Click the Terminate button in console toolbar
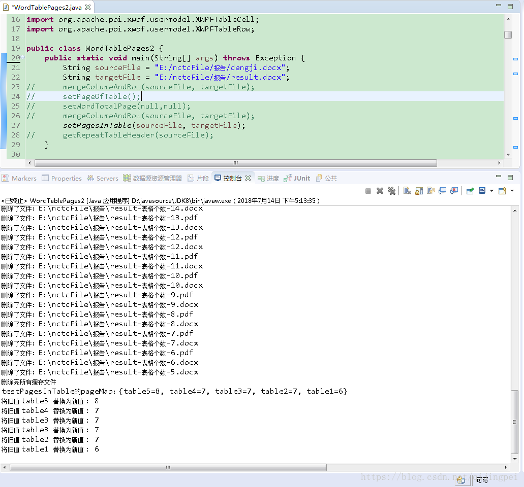Viewport: 524px width, 487px height. pos(368,191)
